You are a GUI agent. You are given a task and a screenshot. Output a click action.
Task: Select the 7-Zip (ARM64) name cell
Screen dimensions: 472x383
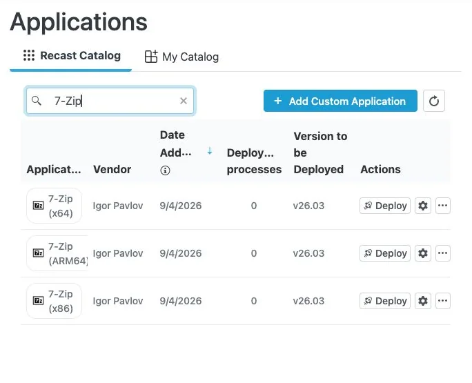pos(57,253)
